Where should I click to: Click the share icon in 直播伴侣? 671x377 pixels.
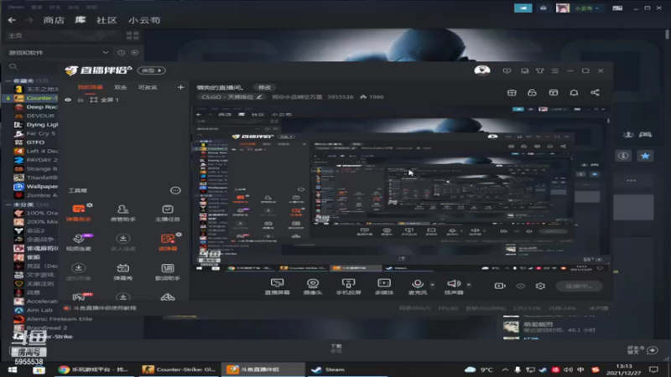[595, 92]
